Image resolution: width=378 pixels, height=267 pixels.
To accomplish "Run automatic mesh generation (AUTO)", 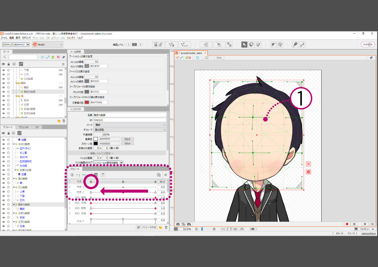I will click(185, 45).
